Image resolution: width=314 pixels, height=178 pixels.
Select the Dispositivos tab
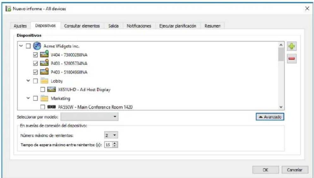(46, 25)
